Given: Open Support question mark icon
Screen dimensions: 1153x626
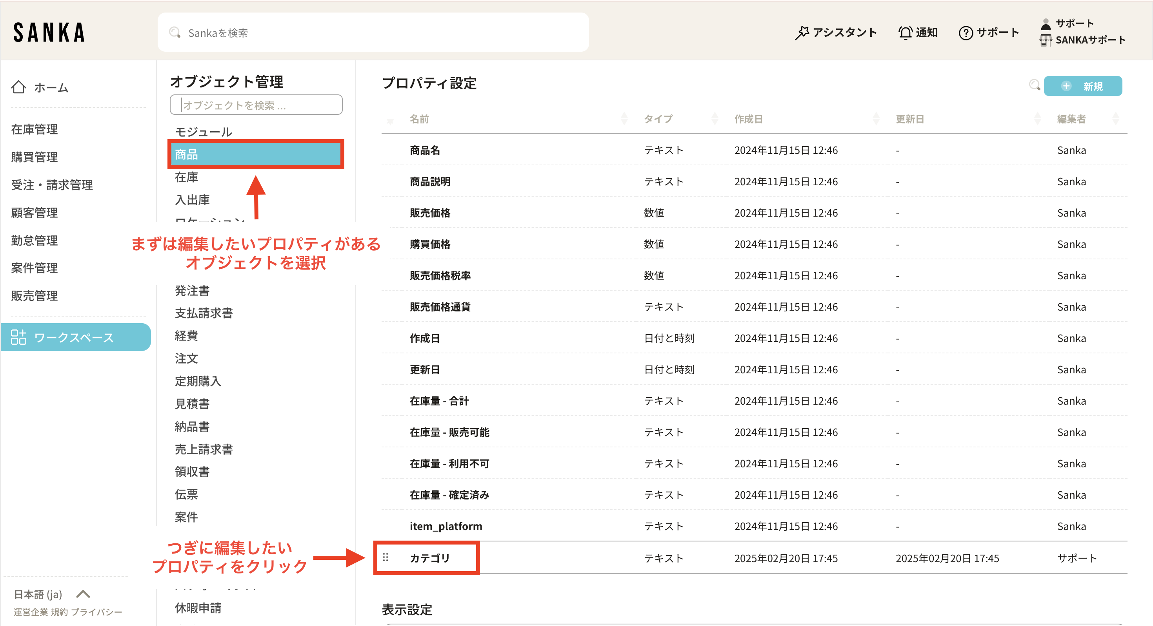Looking at the screenshot, I should click(966, 33).
